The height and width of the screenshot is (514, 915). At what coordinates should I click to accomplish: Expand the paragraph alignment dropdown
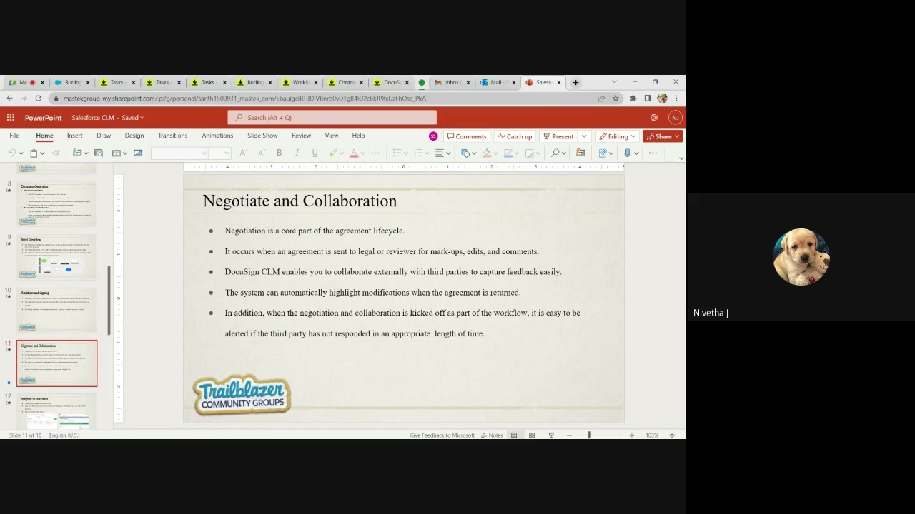[x=448, y=153]
